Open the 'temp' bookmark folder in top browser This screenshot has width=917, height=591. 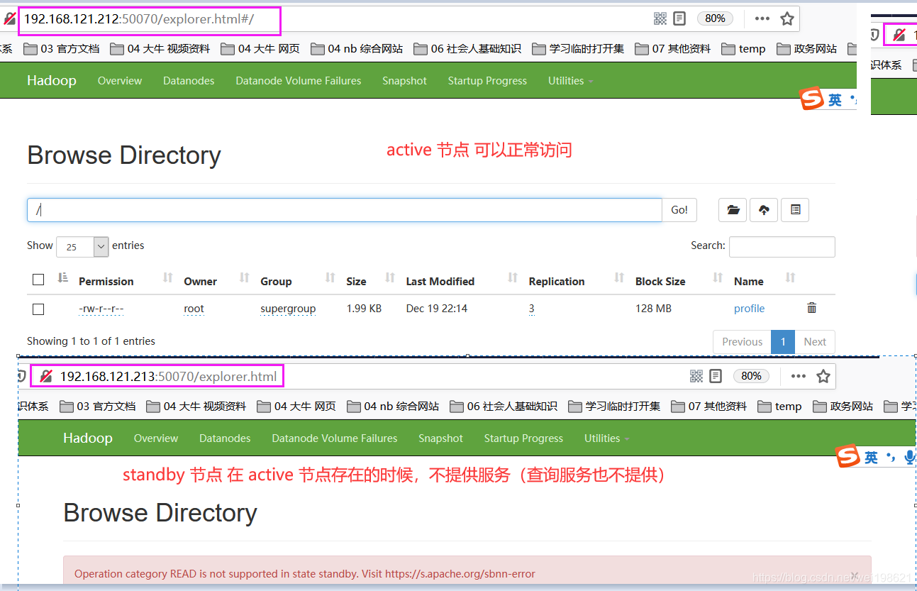(743, 49)
